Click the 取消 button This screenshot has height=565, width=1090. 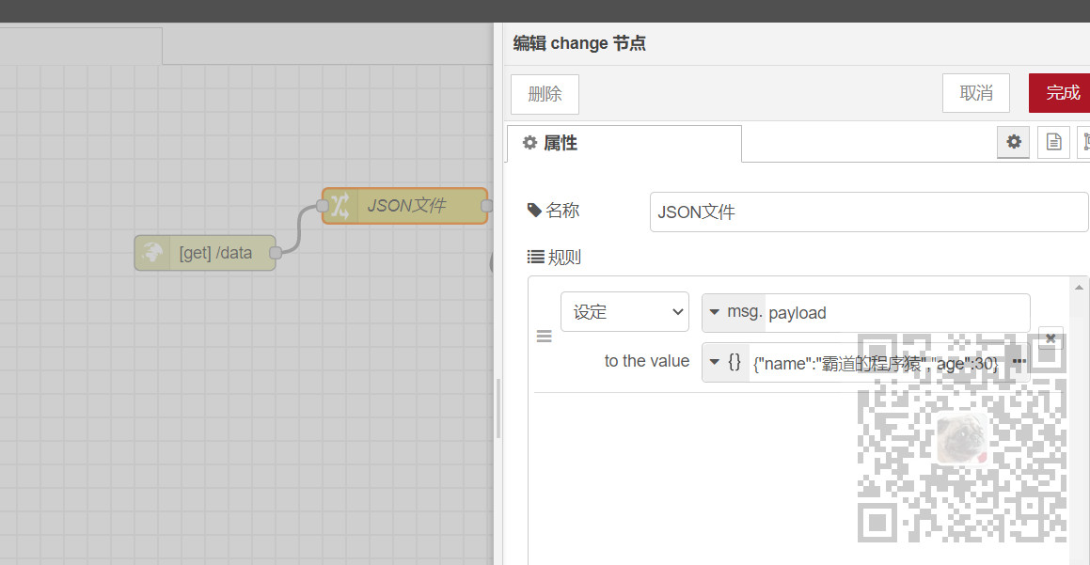(x=976, y=93)
